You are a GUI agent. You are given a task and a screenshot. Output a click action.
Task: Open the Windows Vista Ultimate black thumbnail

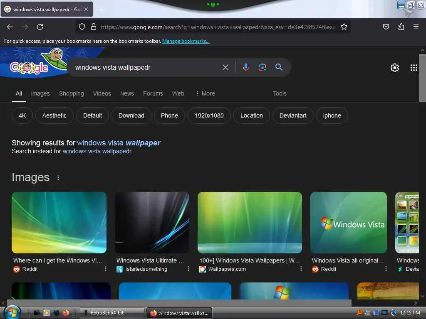pos(152,223)
